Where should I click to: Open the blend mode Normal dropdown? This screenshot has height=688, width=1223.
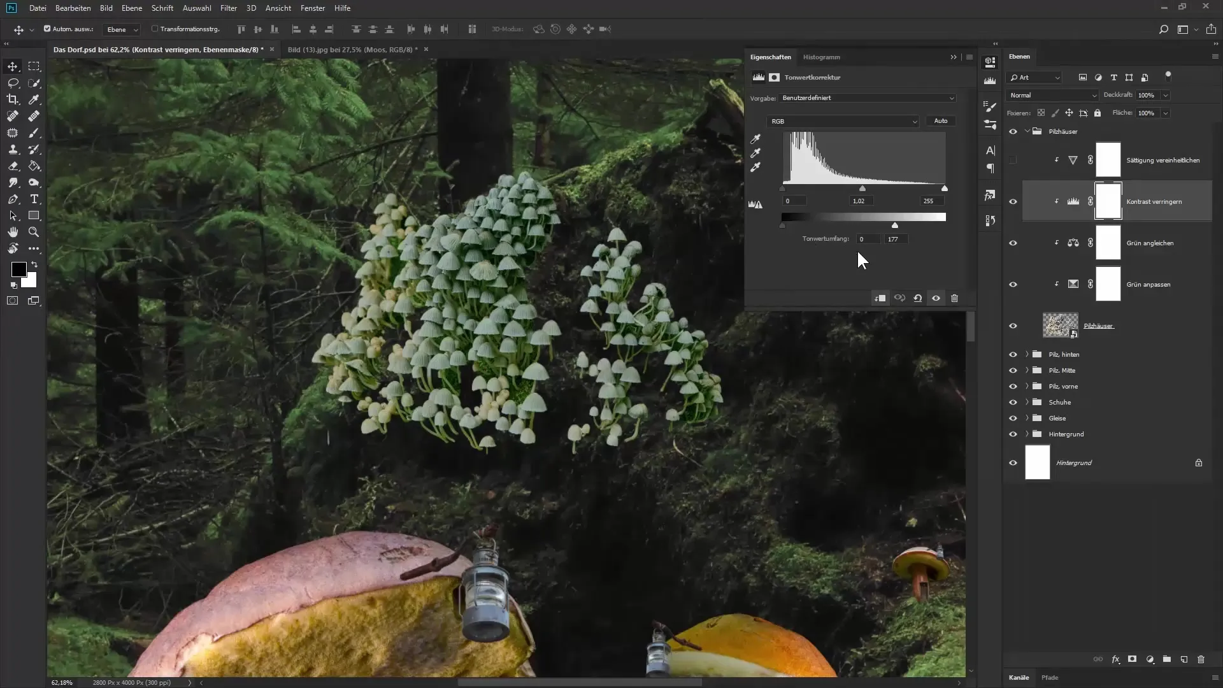click(1052, 95)
